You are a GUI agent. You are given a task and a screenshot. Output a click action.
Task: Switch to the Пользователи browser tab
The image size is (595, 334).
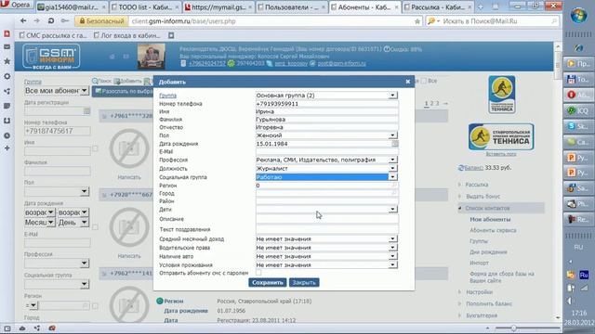(x=291, y=7)
